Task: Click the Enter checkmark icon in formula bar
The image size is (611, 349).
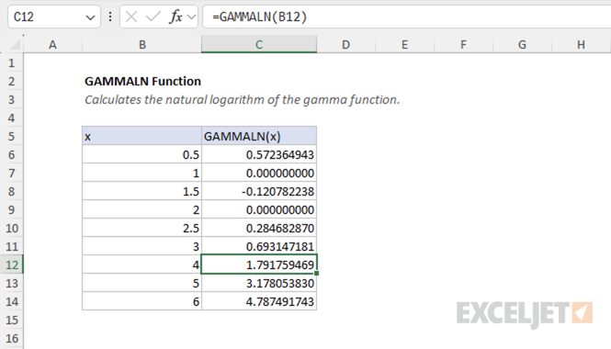Action: (153, 17)
